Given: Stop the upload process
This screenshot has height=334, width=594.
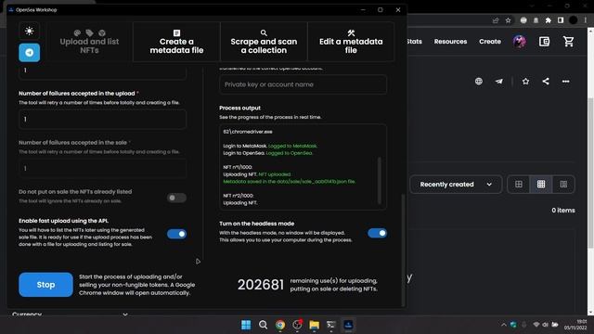Looking at the screenshot, I should 45,285.
